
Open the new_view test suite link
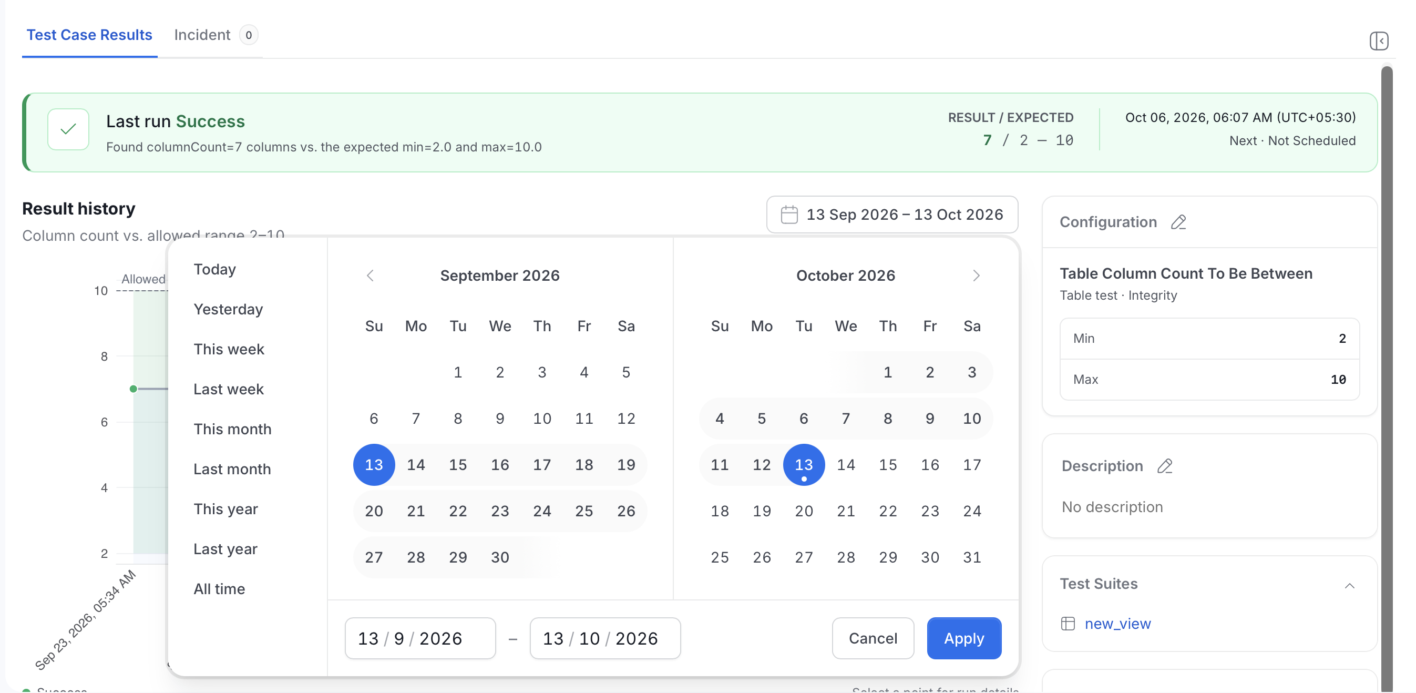pos(1117,623)
